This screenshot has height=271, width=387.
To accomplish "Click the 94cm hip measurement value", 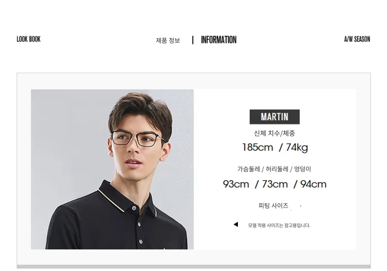I will (x=313, y=184).
